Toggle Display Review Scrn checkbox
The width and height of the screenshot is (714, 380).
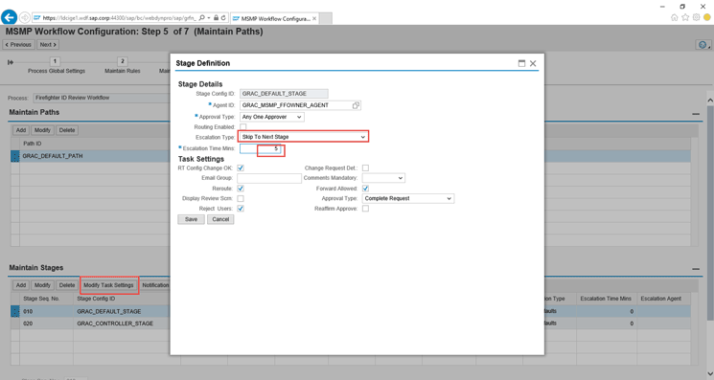(x=241, y=198)
